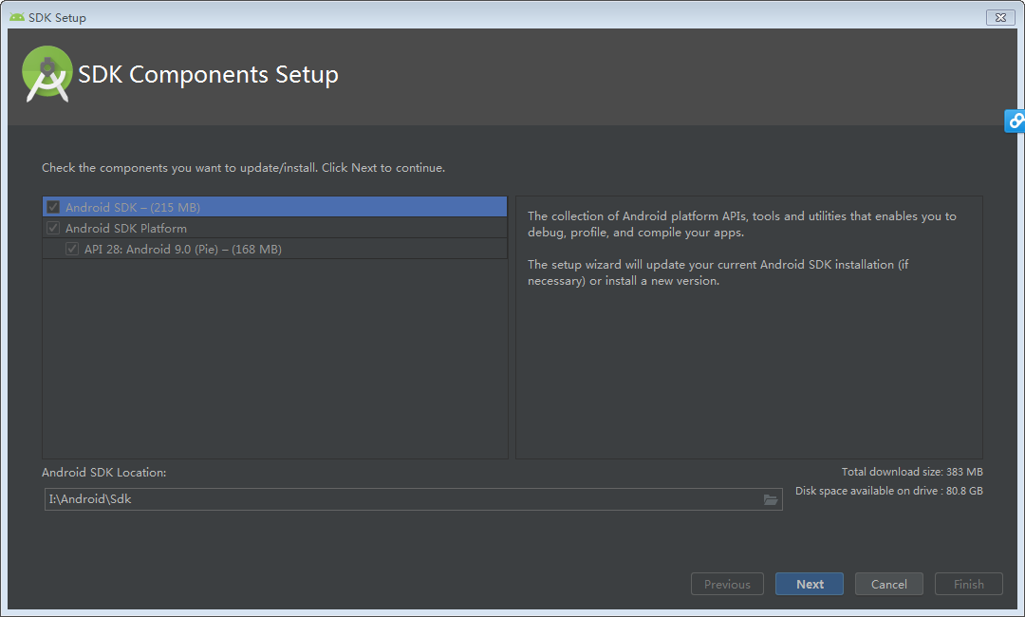Uncheck the API 28: Android 9.0 (Pie) component
This screenshot has height=617, width=1025.
click(72, 249)
